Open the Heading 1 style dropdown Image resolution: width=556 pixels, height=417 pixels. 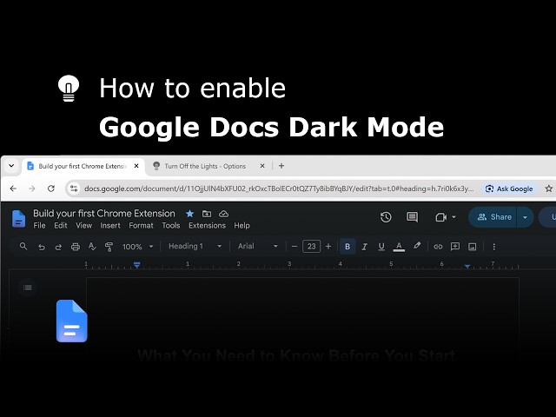pyautogui.click(x=195, y=246)
